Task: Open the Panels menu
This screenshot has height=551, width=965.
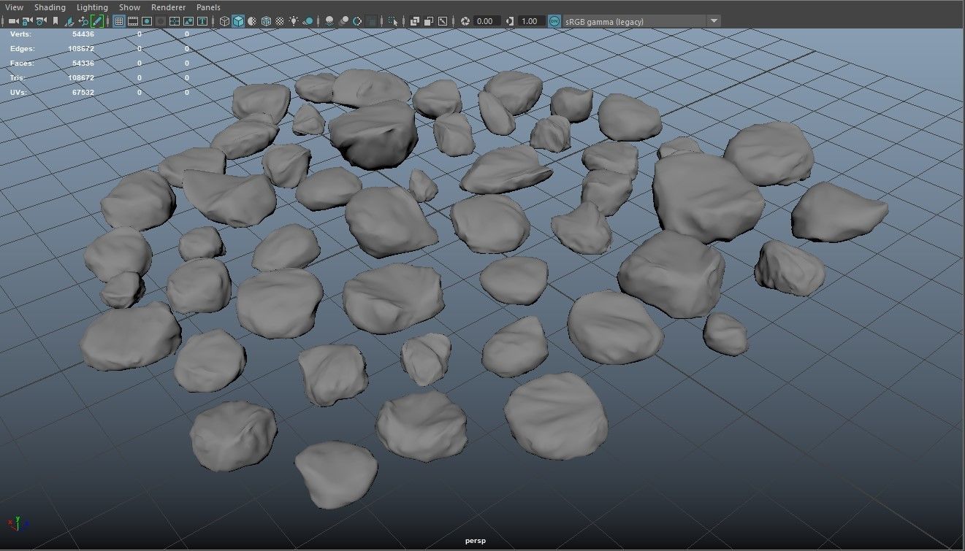Action: click(x=208, y=7)
